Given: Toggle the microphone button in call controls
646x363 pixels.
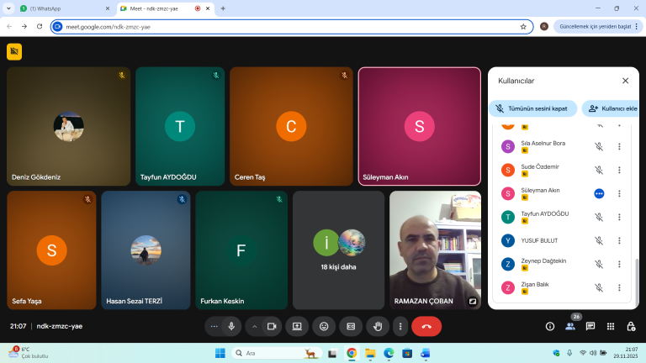Looking at the screenshot, I should [x=230, y=326].
